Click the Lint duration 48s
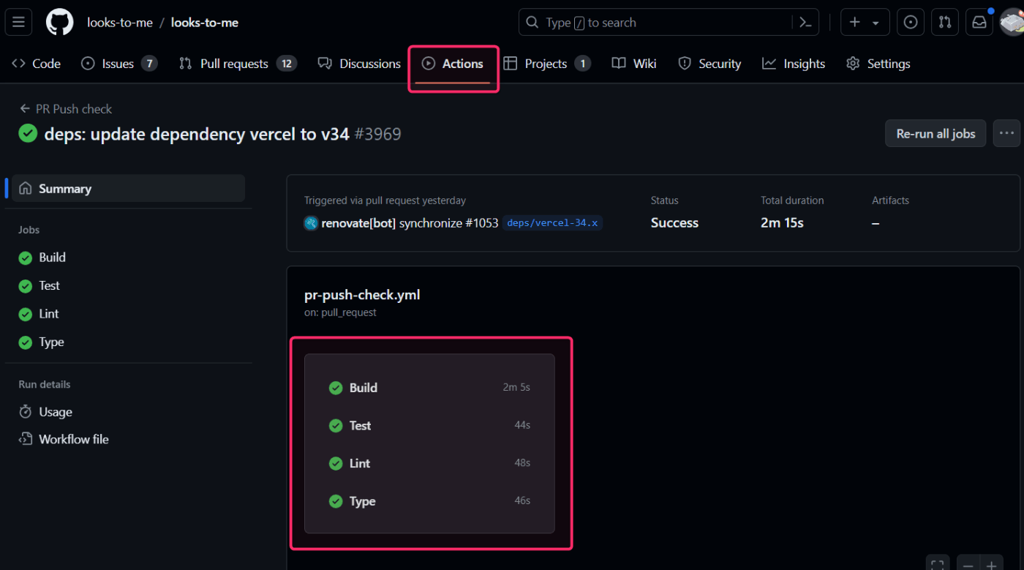Screen dimensions: 1024x570 522,463
